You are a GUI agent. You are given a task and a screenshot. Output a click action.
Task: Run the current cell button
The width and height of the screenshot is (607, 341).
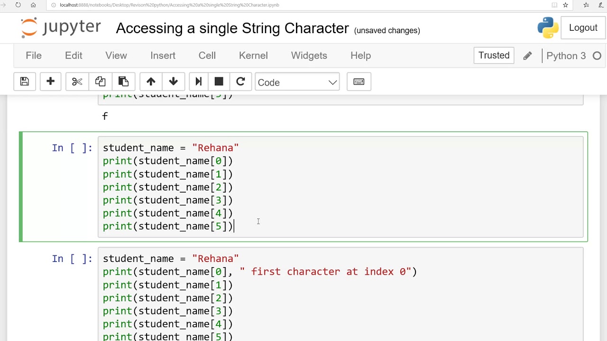pos(198,82)
